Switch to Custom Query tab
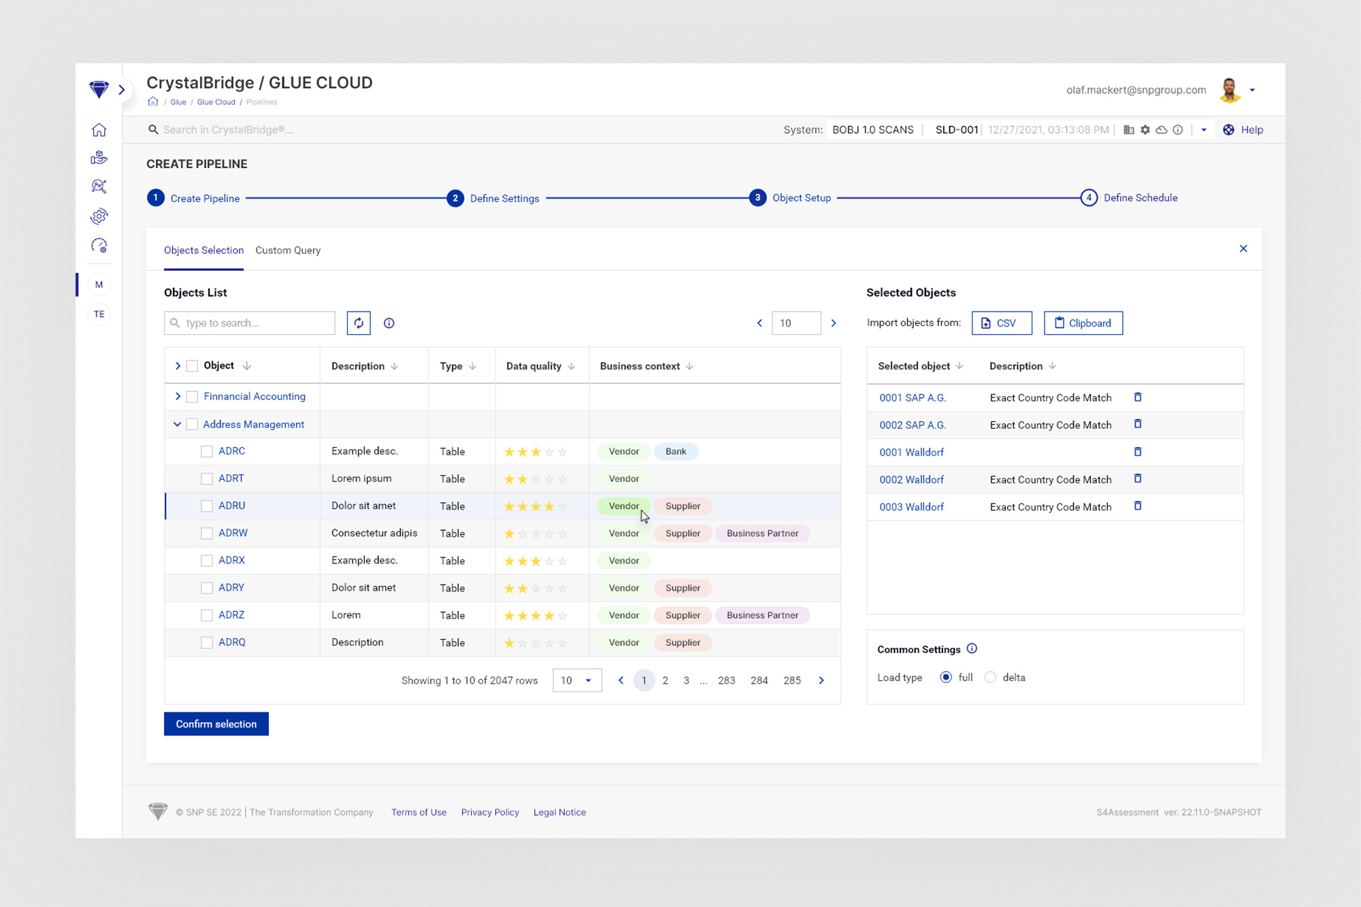The height and width of the screenshot is (907, 1361). tap(288, 250)
